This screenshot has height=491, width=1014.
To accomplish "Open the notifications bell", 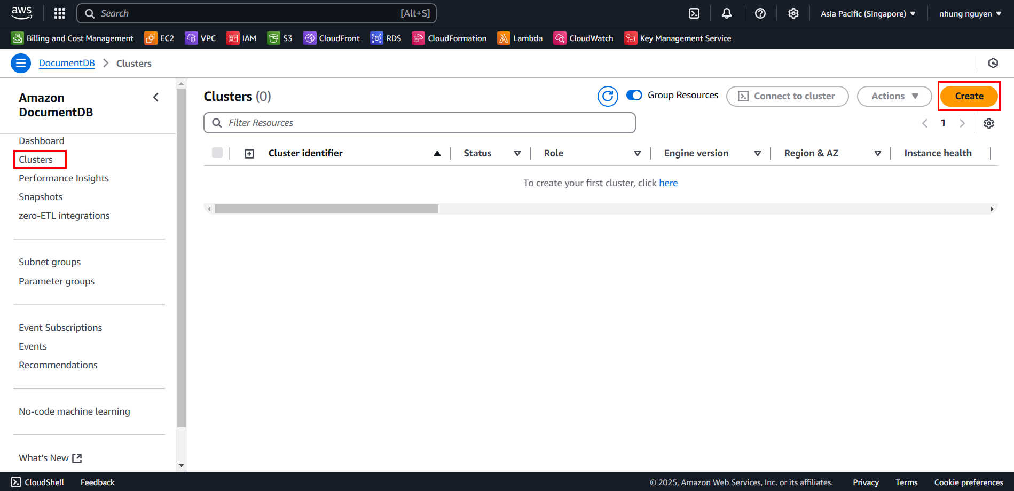I will [727, 13].
